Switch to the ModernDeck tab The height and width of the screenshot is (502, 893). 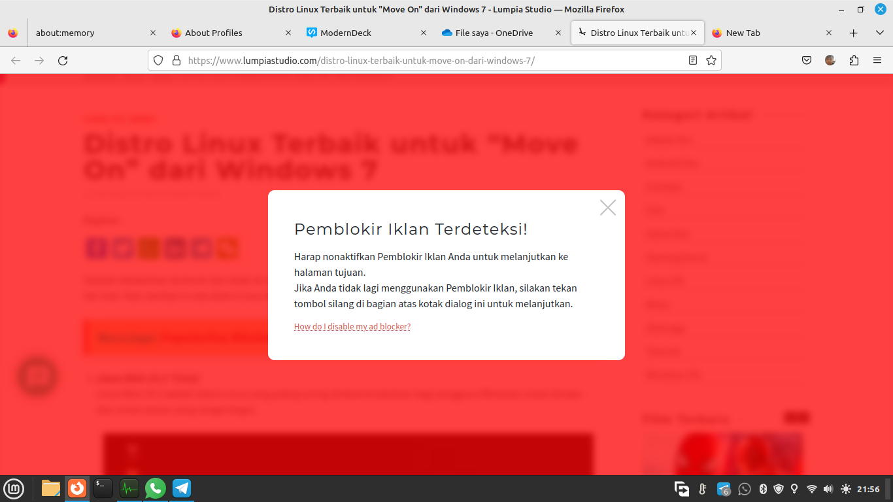click(346, 32)
